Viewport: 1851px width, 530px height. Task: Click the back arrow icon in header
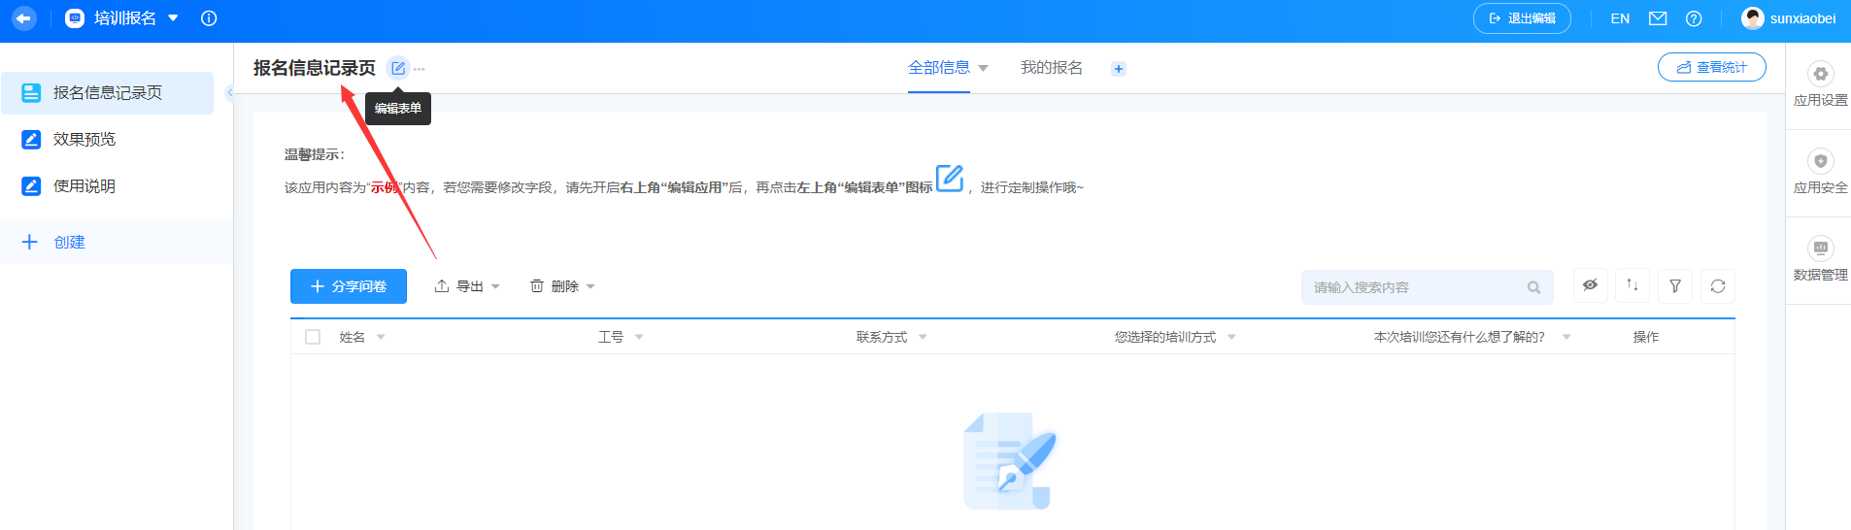coord(23,18)
